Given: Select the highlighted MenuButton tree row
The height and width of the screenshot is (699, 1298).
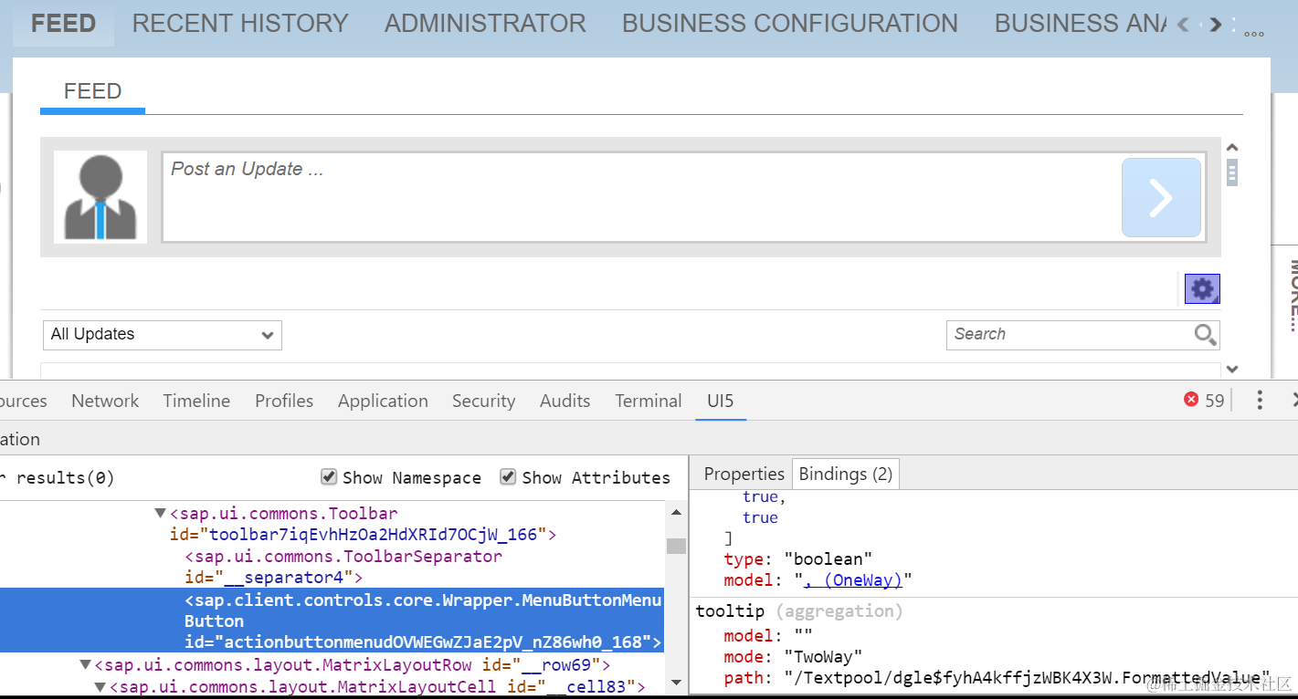Looking at the screenshot, I should [332, 621].
